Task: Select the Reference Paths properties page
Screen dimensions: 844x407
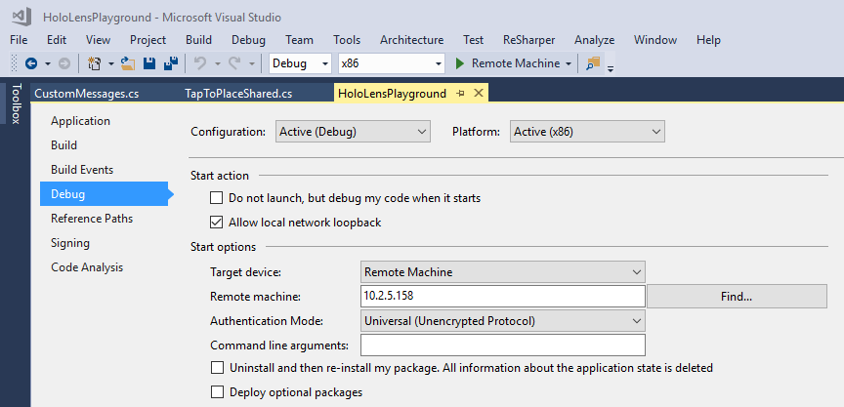Action: tap(92, 219)
